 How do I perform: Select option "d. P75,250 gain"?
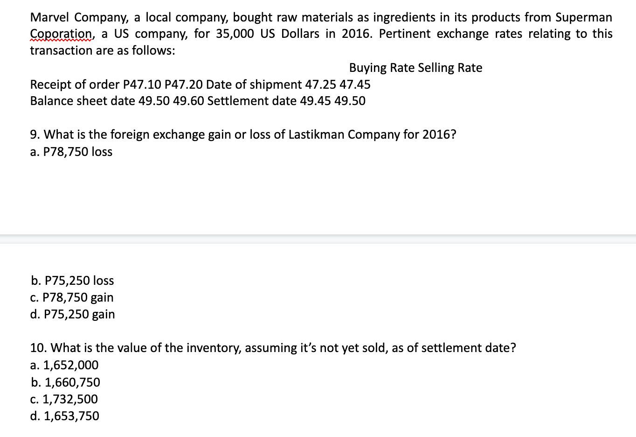(72, 314)
